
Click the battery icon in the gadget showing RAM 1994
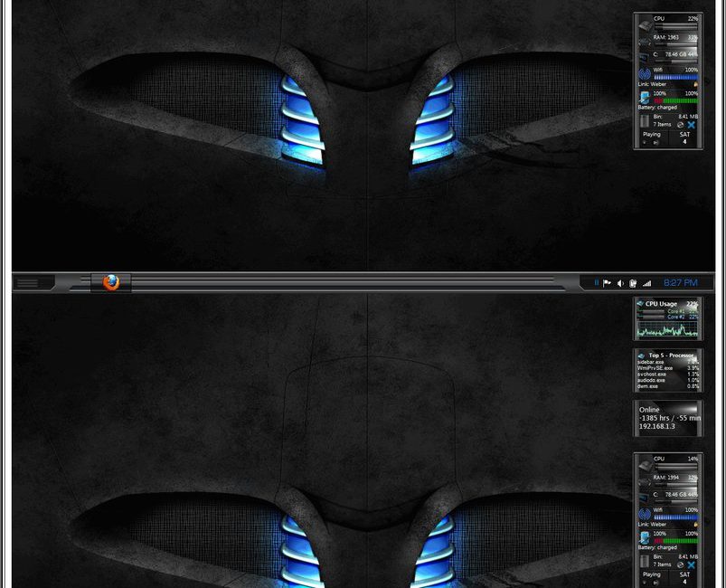click(645, 537)
